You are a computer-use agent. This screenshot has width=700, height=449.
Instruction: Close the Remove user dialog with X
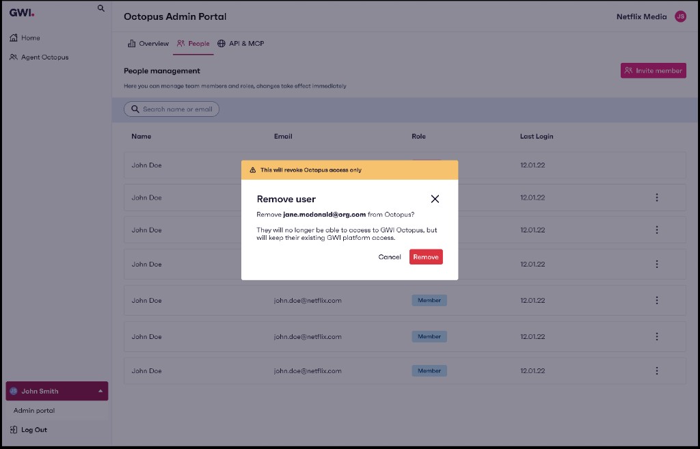435,199
